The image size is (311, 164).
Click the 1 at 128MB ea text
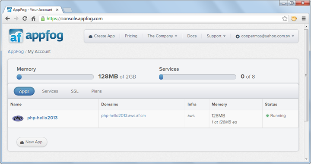pos(224,122)
